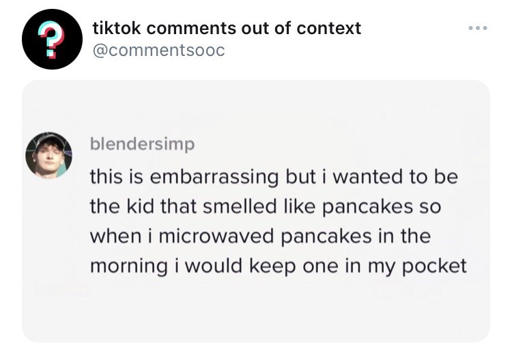
Task: Click empty gray area below the comment text
Action: pos(256,310)
